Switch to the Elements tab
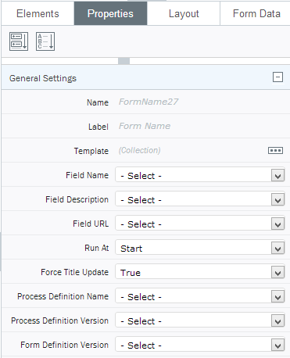 (x=38, y=13)
